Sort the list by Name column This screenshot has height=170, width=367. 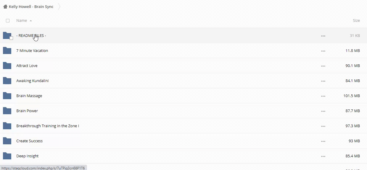tap(22, 21)
